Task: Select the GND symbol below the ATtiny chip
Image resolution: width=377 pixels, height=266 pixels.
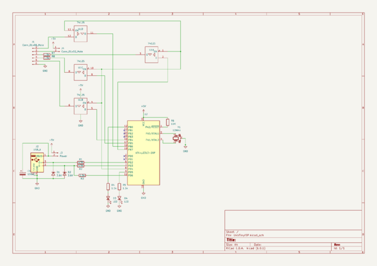Action: pos(143,194)
